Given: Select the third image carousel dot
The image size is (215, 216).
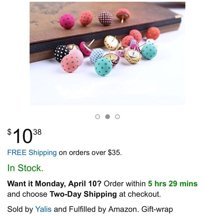Looking at the screenshot, I should click(117, 117).
